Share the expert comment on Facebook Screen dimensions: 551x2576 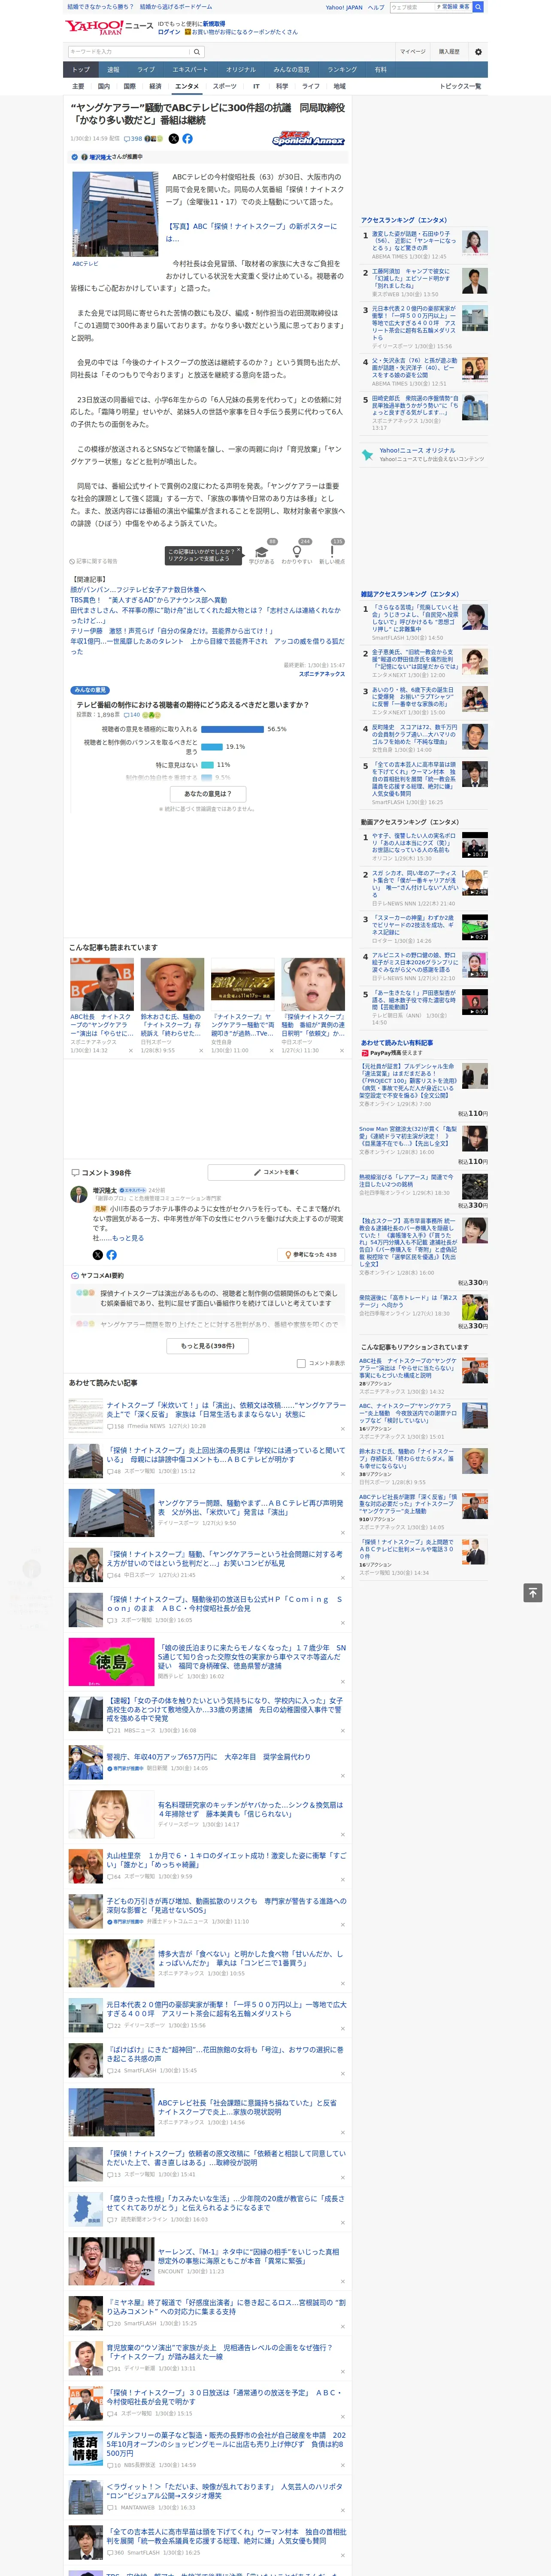point(111,1254)
